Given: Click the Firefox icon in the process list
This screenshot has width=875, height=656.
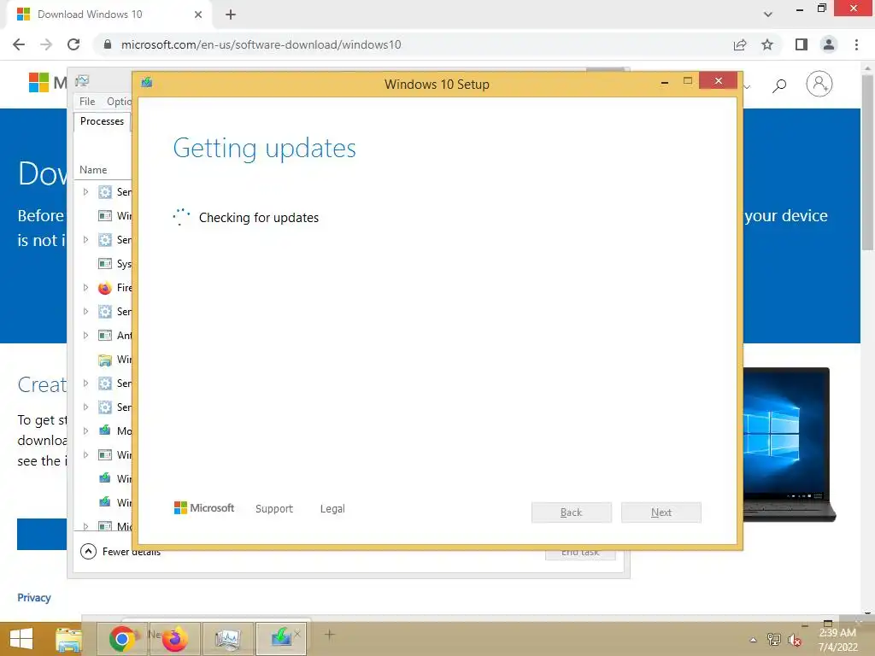Looking at the screenshot, I should tap(105, 288).
